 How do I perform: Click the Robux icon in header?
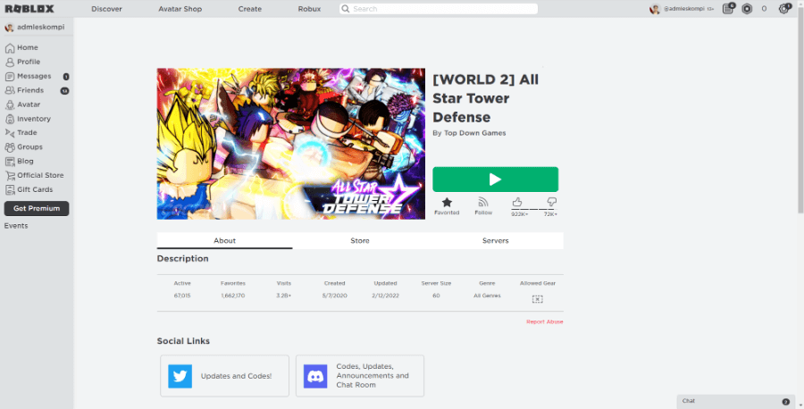click(747, 9)
